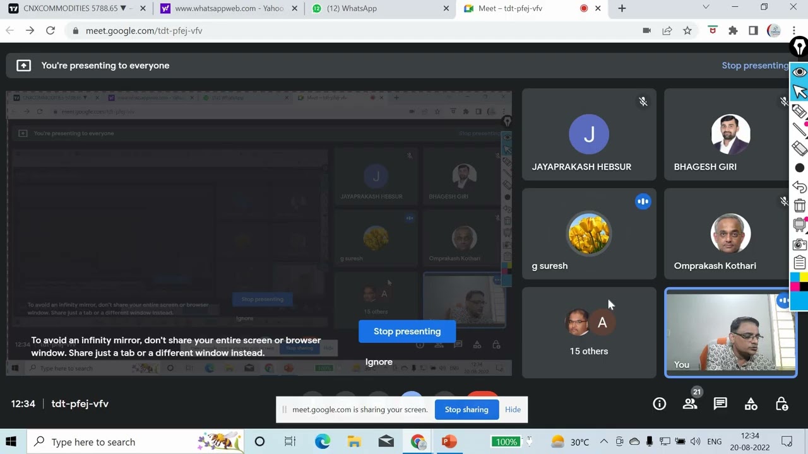Show hidden system tray icons
Image resolution: width=808 pixels, height=454 pixels.
[x=603, y=442]
